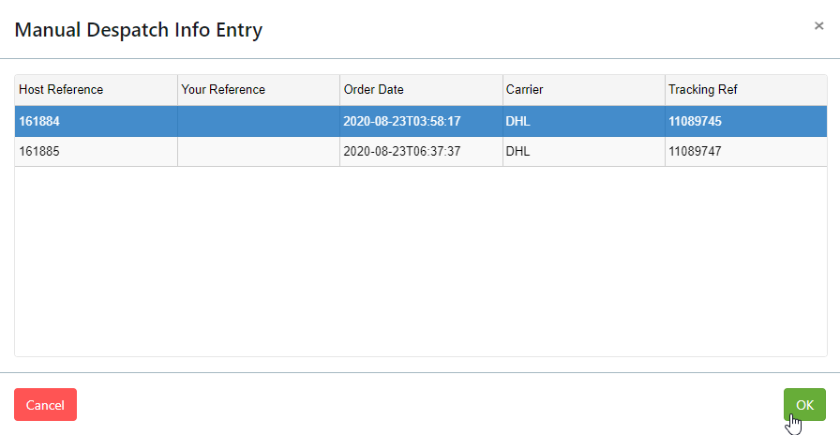Click empty Your Reference cell for 161885

click(259, 152)
